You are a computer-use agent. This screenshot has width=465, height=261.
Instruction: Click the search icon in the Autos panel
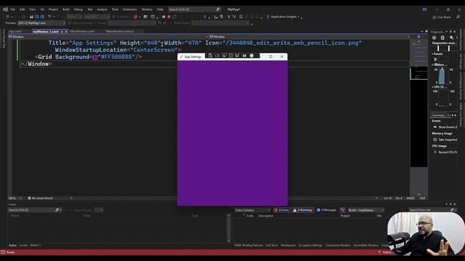[57, 210]
